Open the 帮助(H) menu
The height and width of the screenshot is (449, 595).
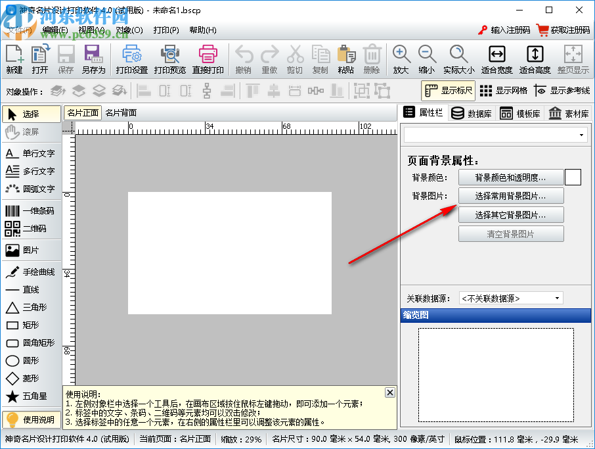203,30
